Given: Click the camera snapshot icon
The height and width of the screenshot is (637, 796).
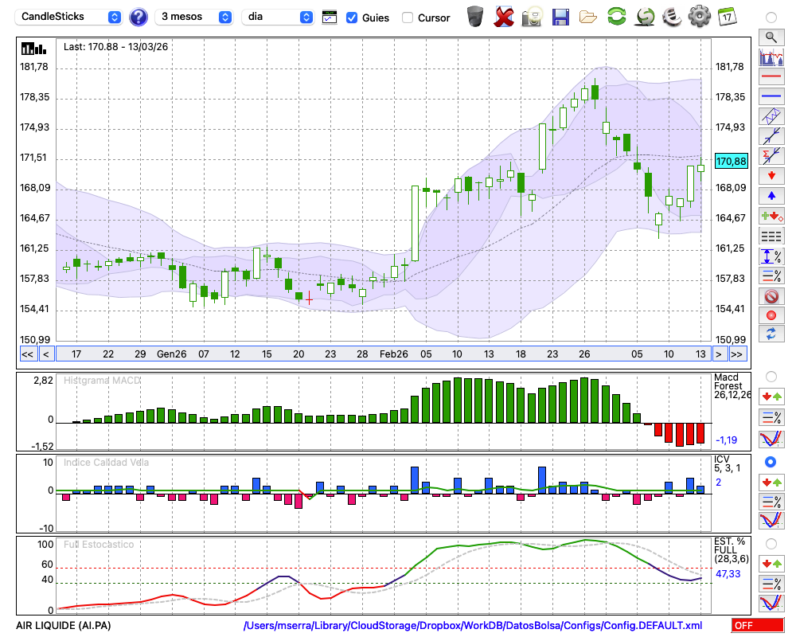Looking at the screenshot, I should click(533, 17).
